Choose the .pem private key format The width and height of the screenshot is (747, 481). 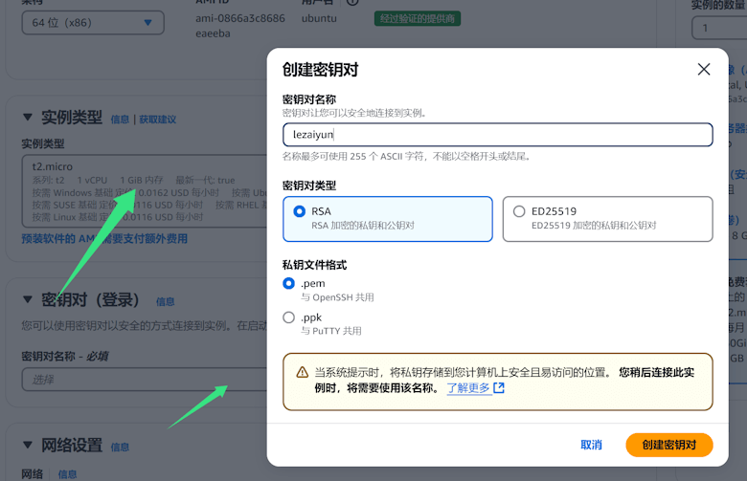289,284
